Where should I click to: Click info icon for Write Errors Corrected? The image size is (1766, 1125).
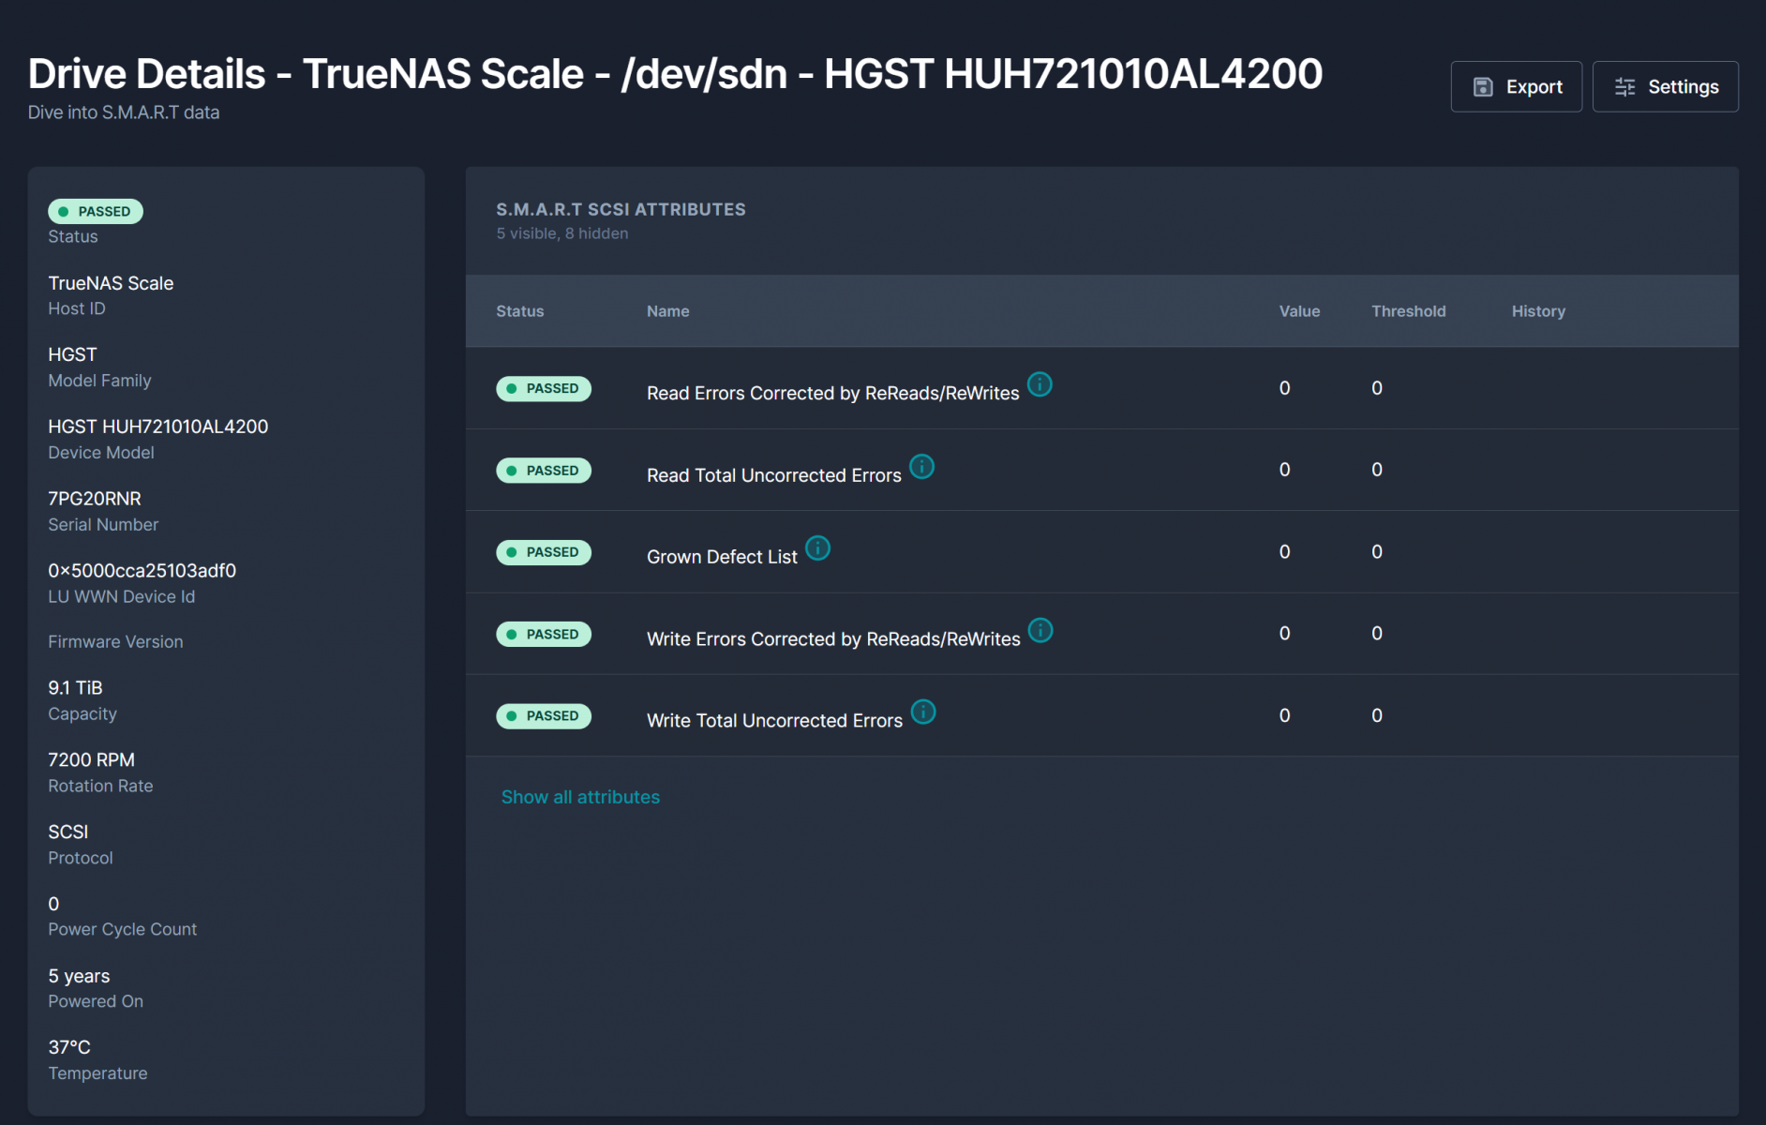1040,630
